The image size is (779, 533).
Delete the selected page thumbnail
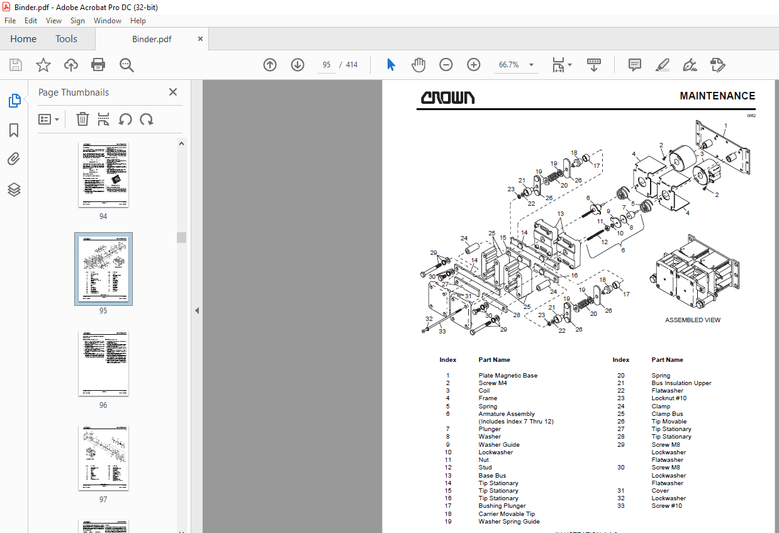[x=82, y=119]
